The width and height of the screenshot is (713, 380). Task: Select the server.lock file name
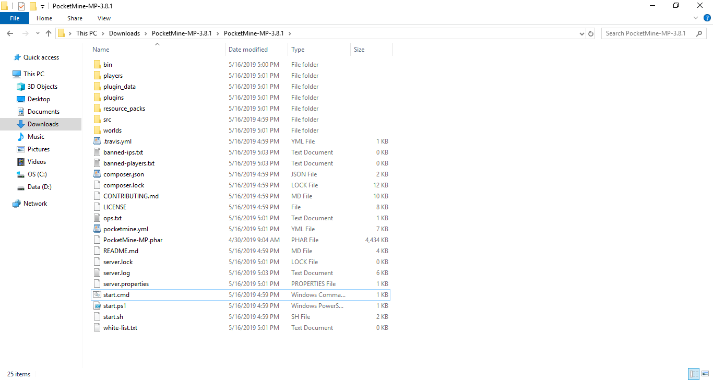coord(118,262)
